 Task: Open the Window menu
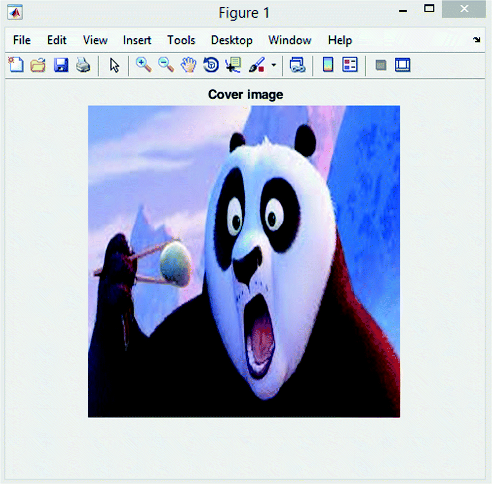click(x=290, y=40)
